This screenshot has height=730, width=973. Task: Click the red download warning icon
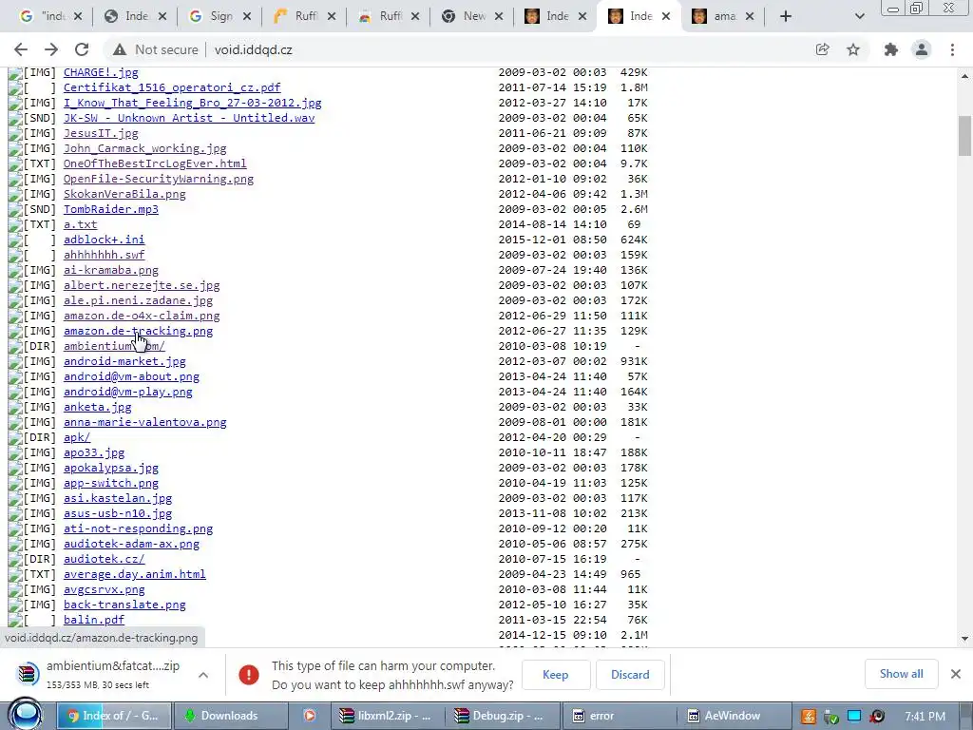click(x=249, y=675)
